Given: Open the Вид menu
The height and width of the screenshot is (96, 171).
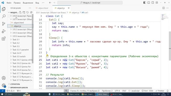Looking at the screenshot, I should click(37, 3).
